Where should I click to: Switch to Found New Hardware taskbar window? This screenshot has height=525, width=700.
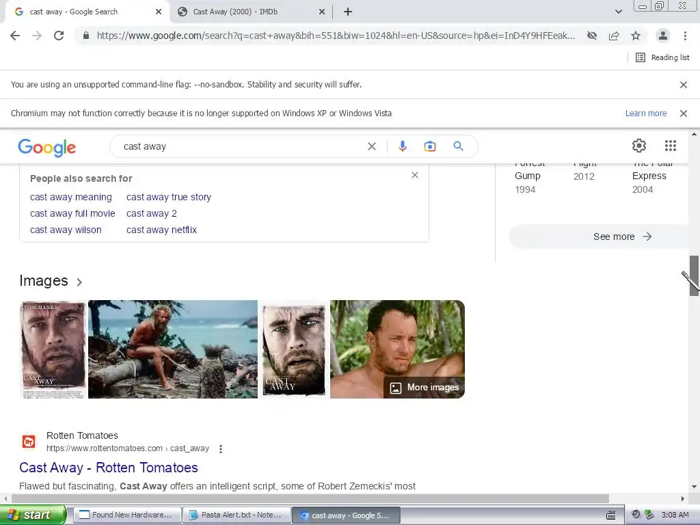tap(127, 515)
